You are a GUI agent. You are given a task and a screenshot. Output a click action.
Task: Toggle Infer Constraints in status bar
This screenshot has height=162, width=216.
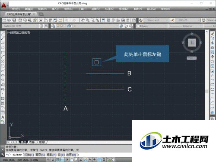coord(48,159)
